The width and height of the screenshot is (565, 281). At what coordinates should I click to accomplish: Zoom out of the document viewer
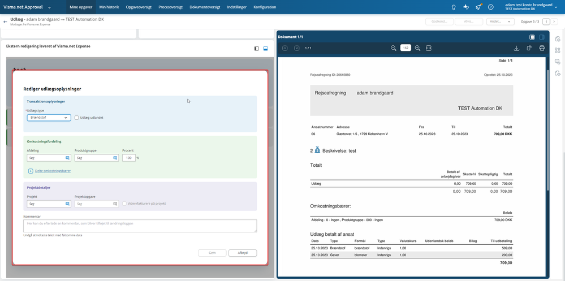point(394,48)
